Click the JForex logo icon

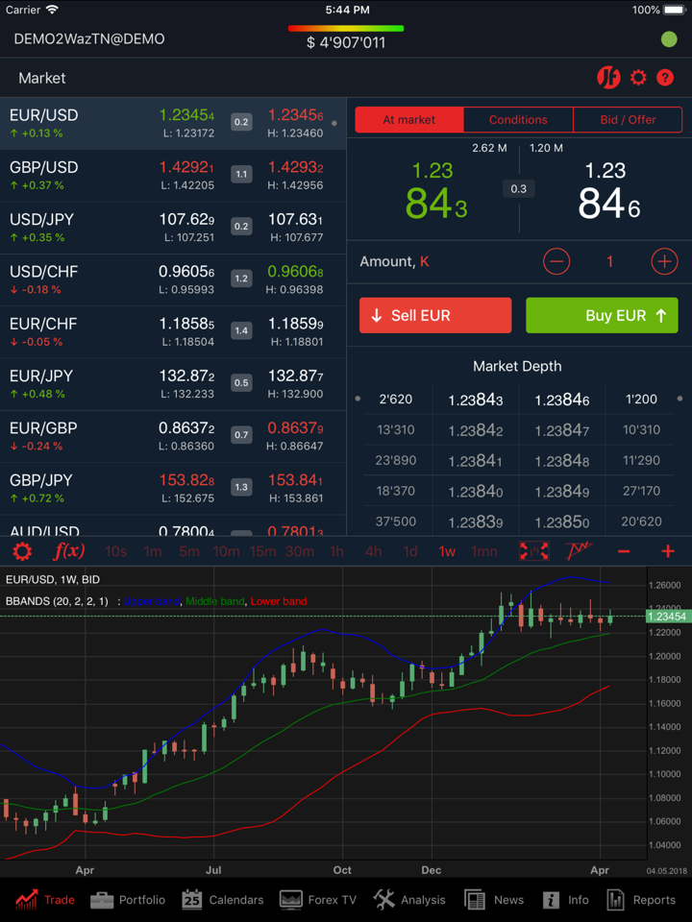608,78
